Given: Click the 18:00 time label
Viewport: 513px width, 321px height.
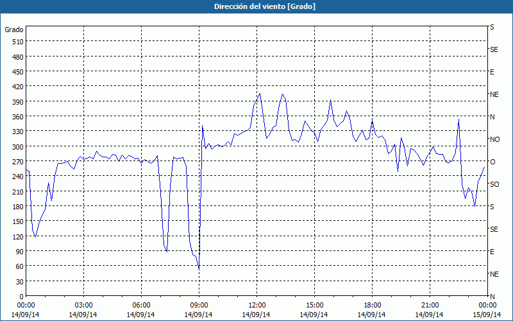Looking at the screenshot, I should click(x=373, y=306).
